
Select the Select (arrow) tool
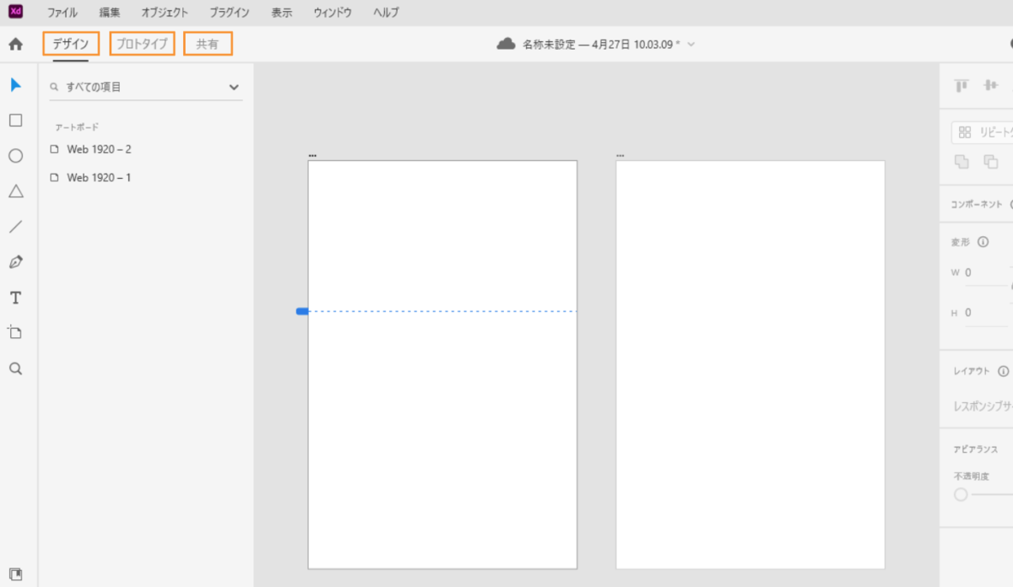click(x=15, y=85)
